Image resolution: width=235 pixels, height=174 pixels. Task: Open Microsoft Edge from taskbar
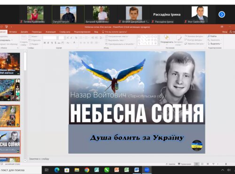pyautogui.click(x=57, y=170)
